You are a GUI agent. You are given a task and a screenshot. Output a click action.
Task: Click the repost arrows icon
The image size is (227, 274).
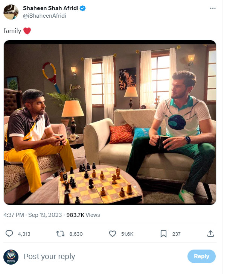60,234
